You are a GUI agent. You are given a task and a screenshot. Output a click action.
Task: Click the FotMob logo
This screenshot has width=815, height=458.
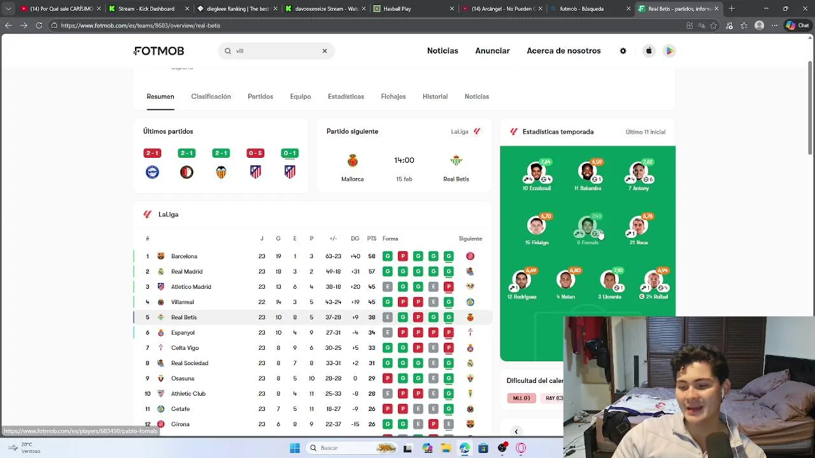click(x=159, y=51)
